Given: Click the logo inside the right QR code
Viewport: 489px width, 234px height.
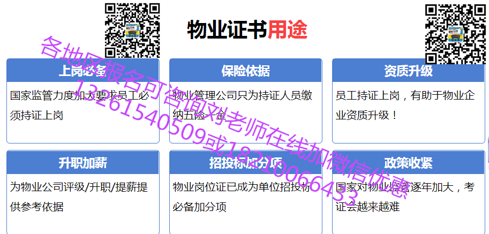Looking at the screenshot, I should click(x=455, y=33).
